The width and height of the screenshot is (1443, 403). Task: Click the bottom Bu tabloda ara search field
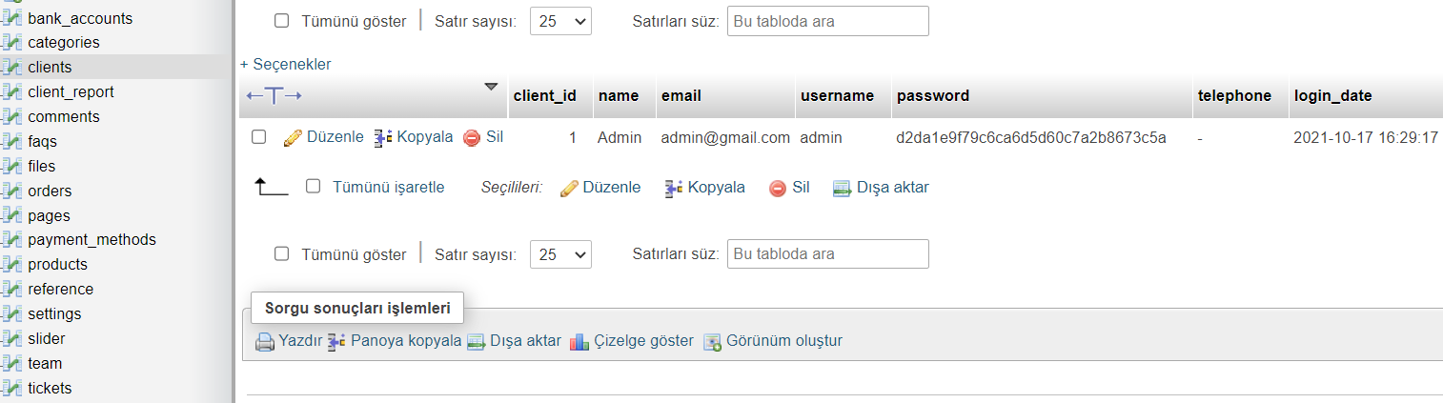coord(827,254)
